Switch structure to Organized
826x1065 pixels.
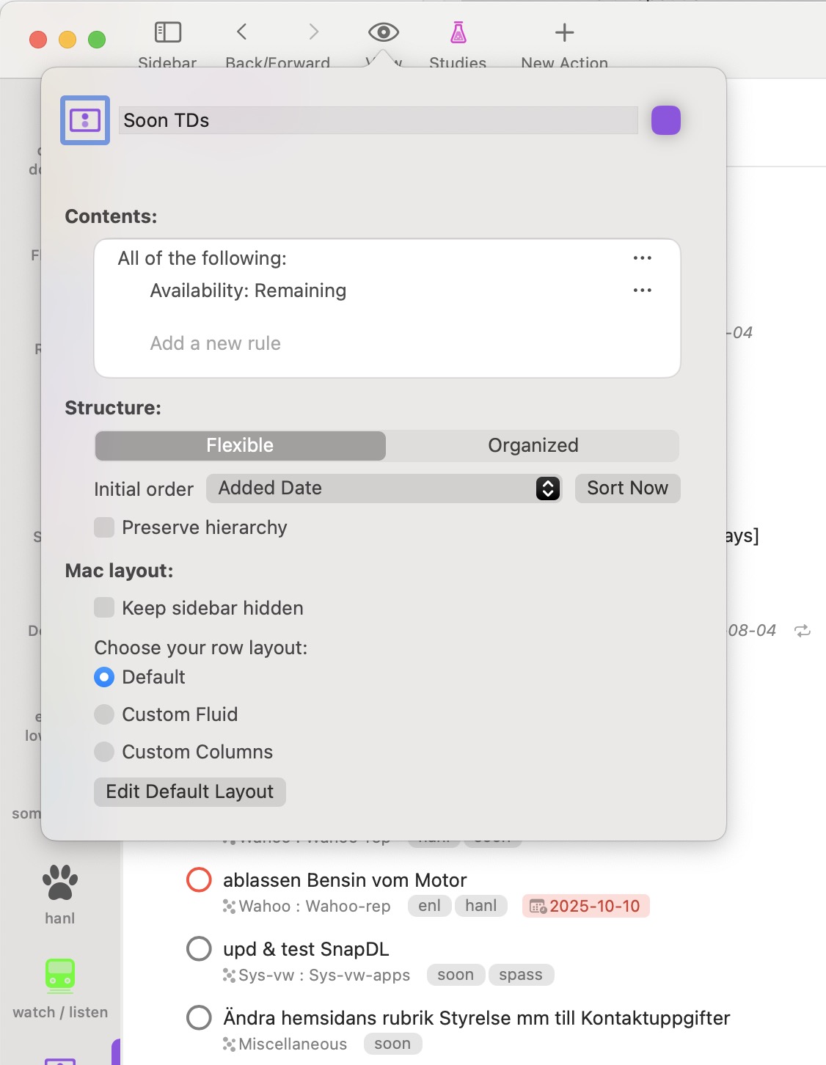533,445
